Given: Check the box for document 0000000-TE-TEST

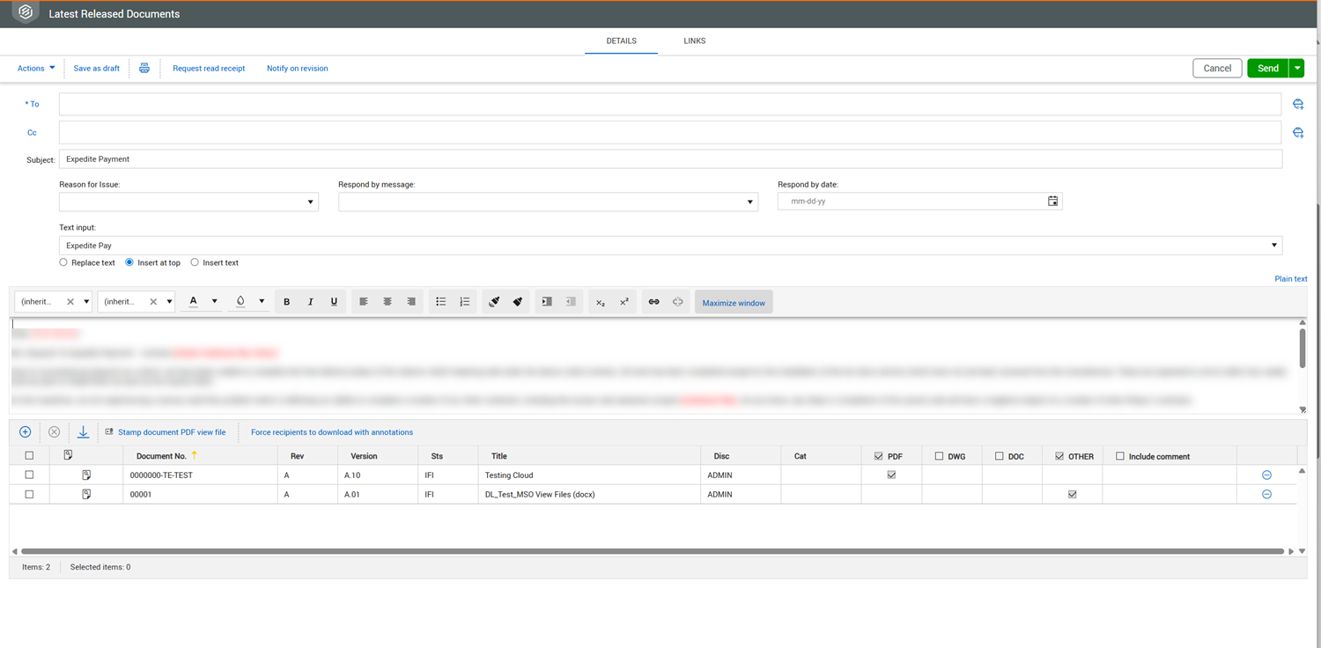Looking at the screenshot, I should [29, 475].
